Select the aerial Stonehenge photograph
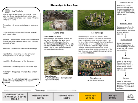 point(95,20)
